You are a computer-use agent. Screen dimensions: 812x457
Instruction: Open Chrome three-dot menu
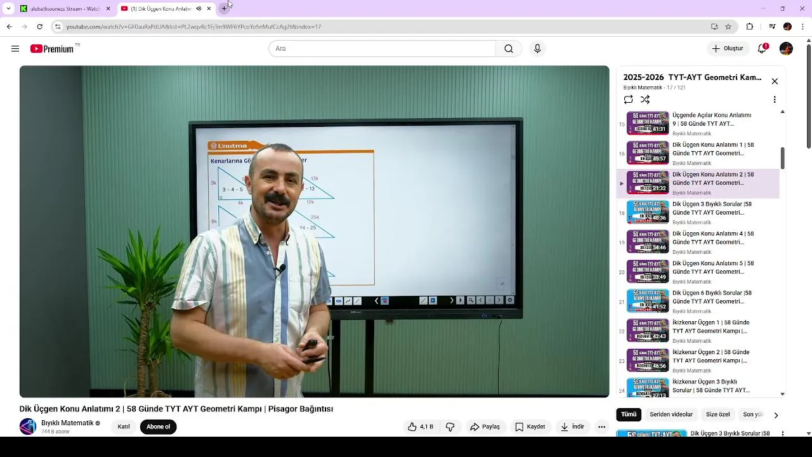click(803, 27)
